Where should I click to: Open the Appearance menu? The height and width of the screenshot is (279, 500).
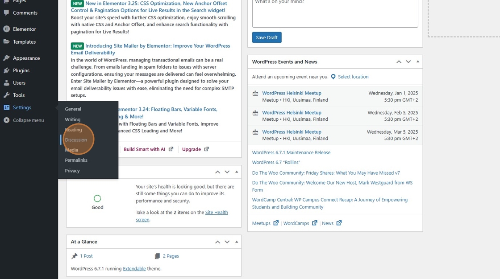tap(26, 58)
